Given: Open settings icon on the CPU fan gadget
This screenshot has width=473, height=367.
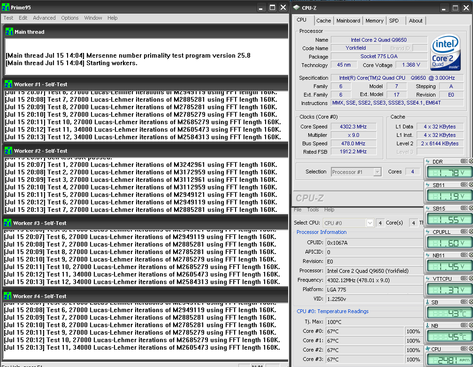Looking at the screenshot, I should point(464,349).
